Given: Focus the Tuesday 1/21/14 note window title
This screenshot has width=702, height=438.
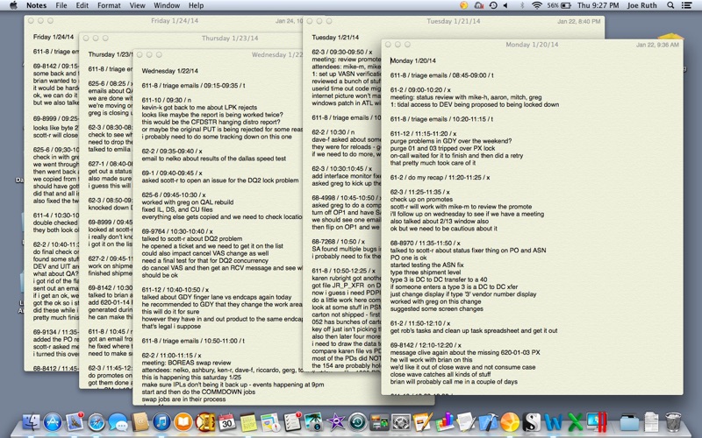Looking at the screenshot, I should (454, 21).
